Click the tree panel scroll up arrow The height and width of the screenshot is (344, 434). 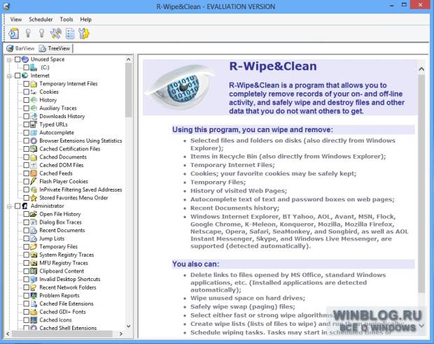click(128, 59)
